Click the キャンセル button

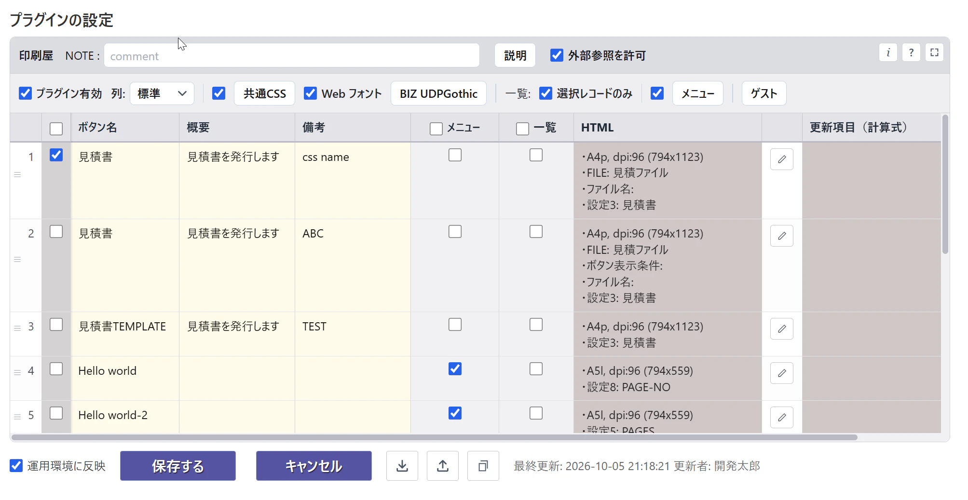[x=314, y=466]
